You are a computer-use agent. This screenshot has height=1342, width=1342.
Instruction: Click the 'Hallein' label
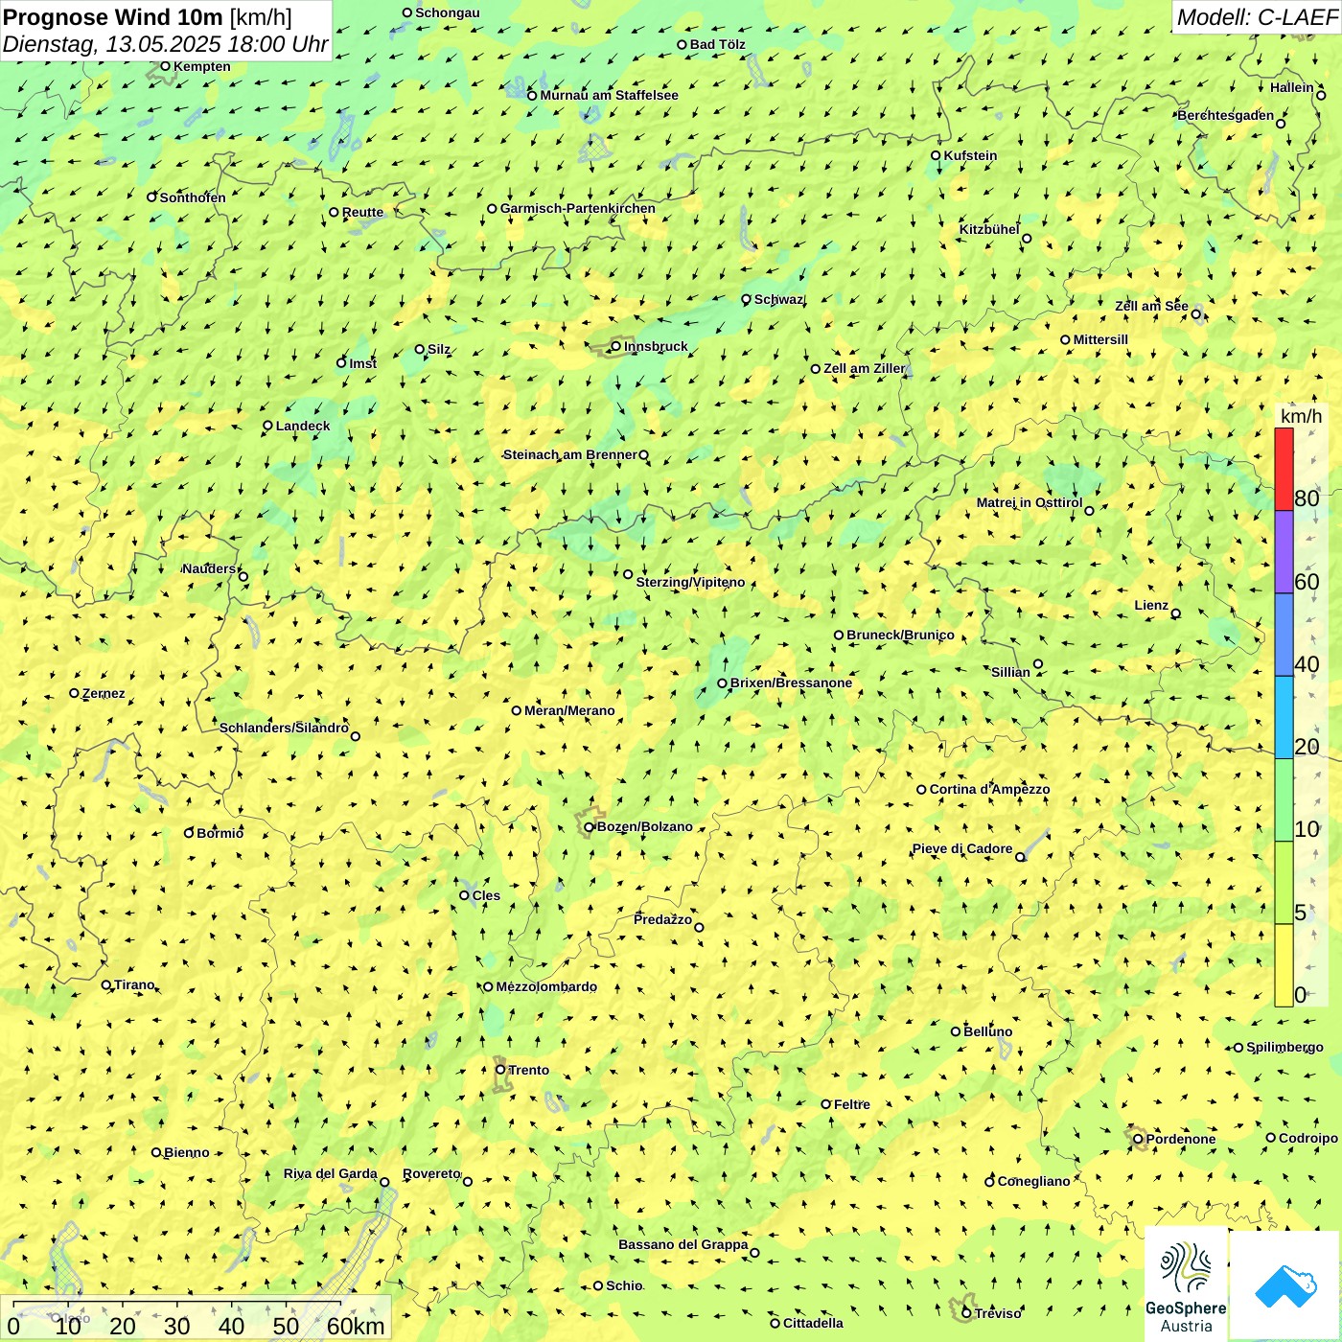tap(1292, 87)
